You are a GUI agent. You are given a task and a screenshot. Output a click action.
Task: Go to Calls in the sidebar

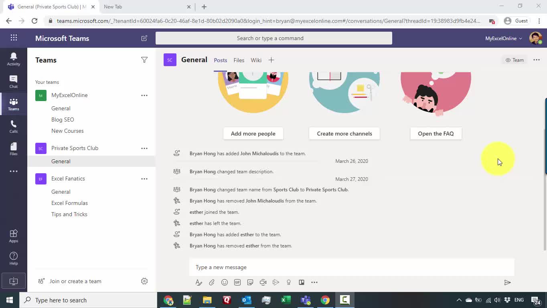pyautogui.click(x=13, y=126)
